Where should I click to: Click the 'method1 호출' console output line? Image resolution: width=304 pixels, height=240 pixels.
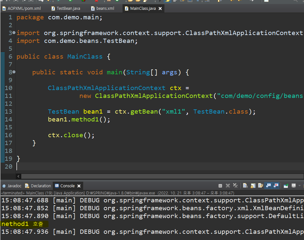point(22,224)
